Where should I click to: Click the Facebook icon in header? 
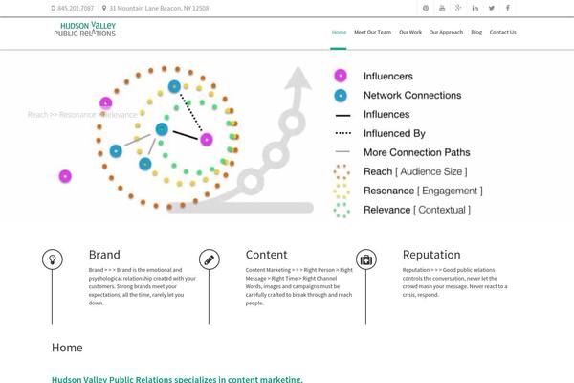click(x=508, y=8)
